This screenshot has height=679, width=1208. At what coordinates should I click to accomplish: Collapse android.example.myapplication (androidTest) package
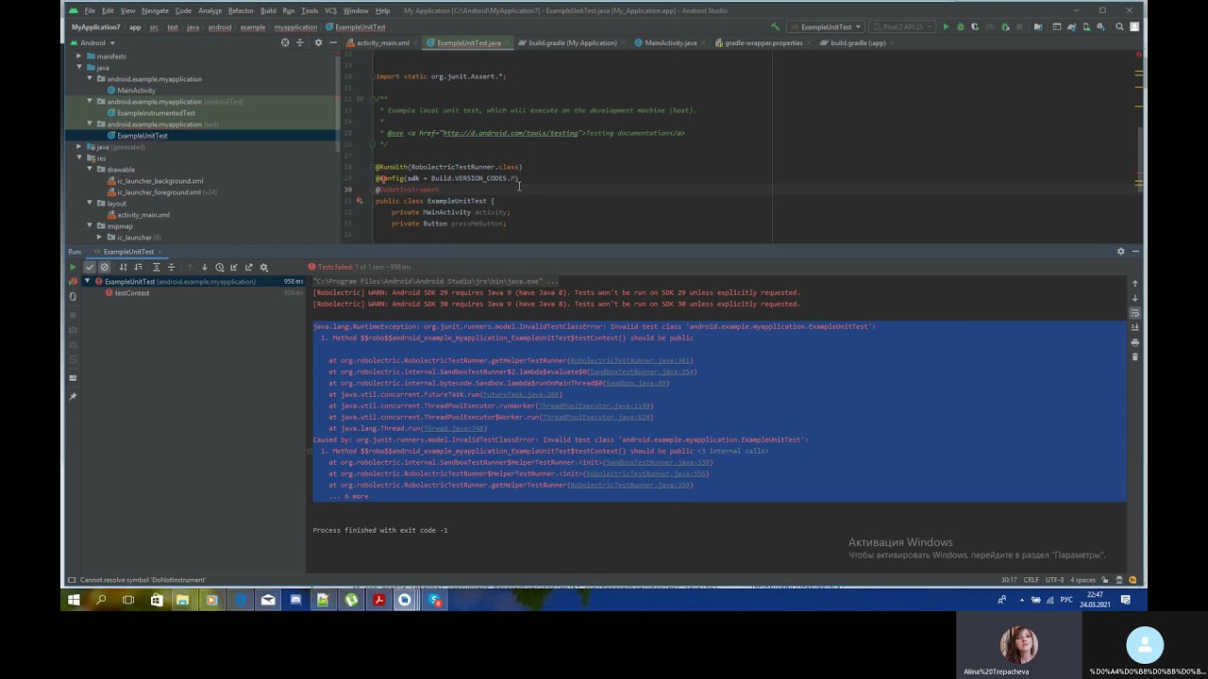pos(90,102)
